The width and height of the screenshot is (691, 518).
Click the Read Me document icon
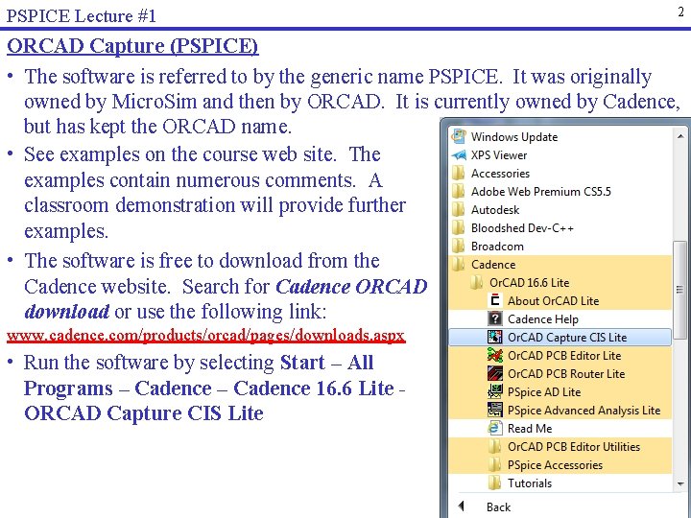coord(495,428)
